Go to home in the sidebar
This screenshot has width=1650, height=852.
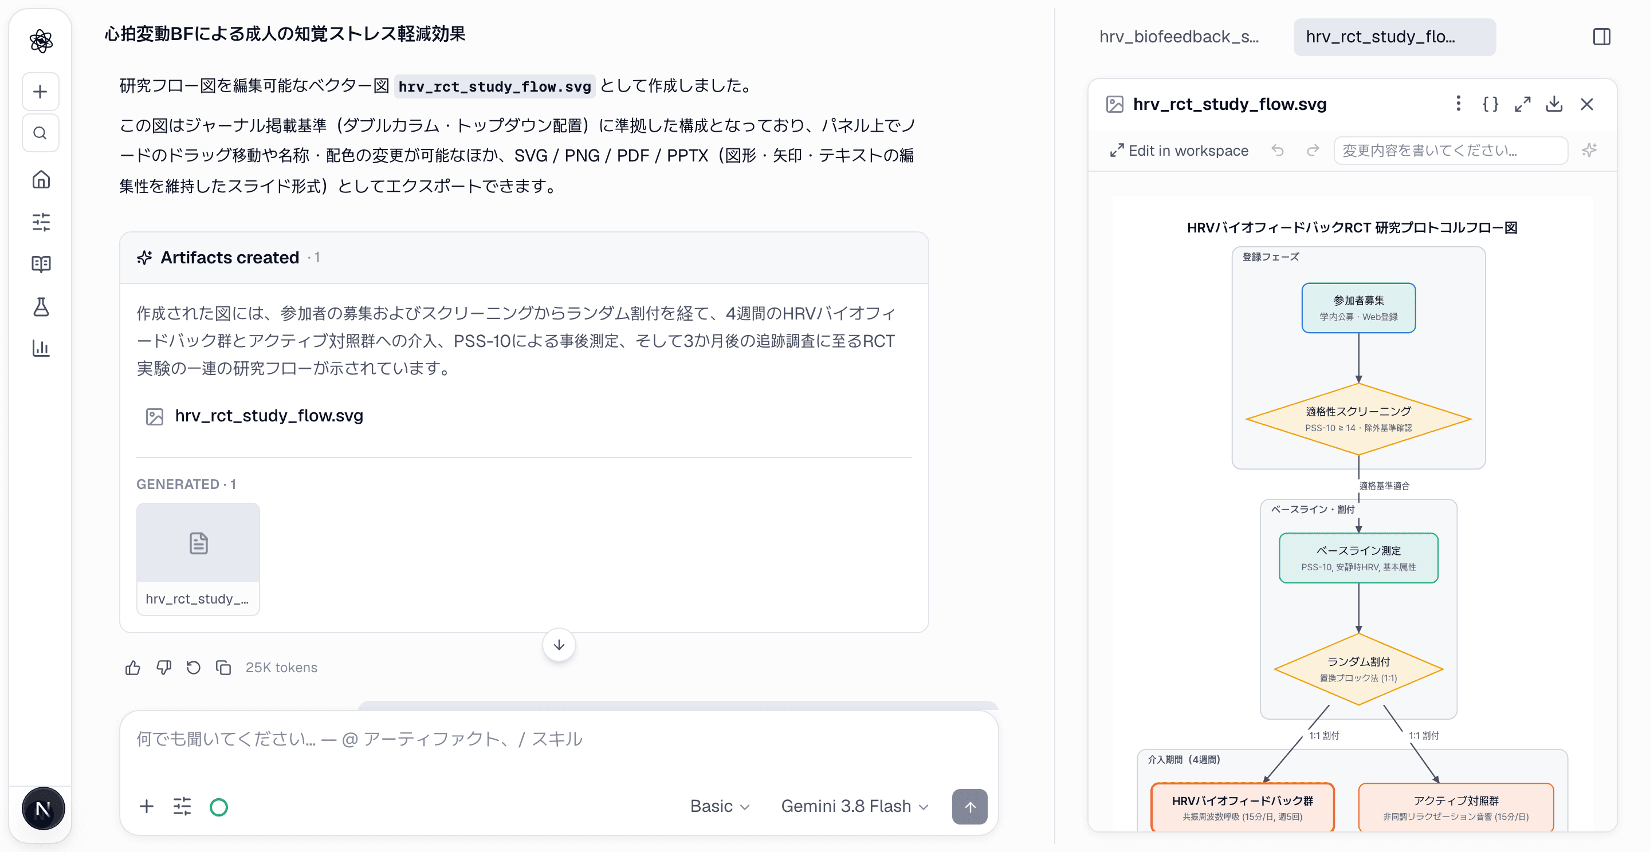(41, 179)
